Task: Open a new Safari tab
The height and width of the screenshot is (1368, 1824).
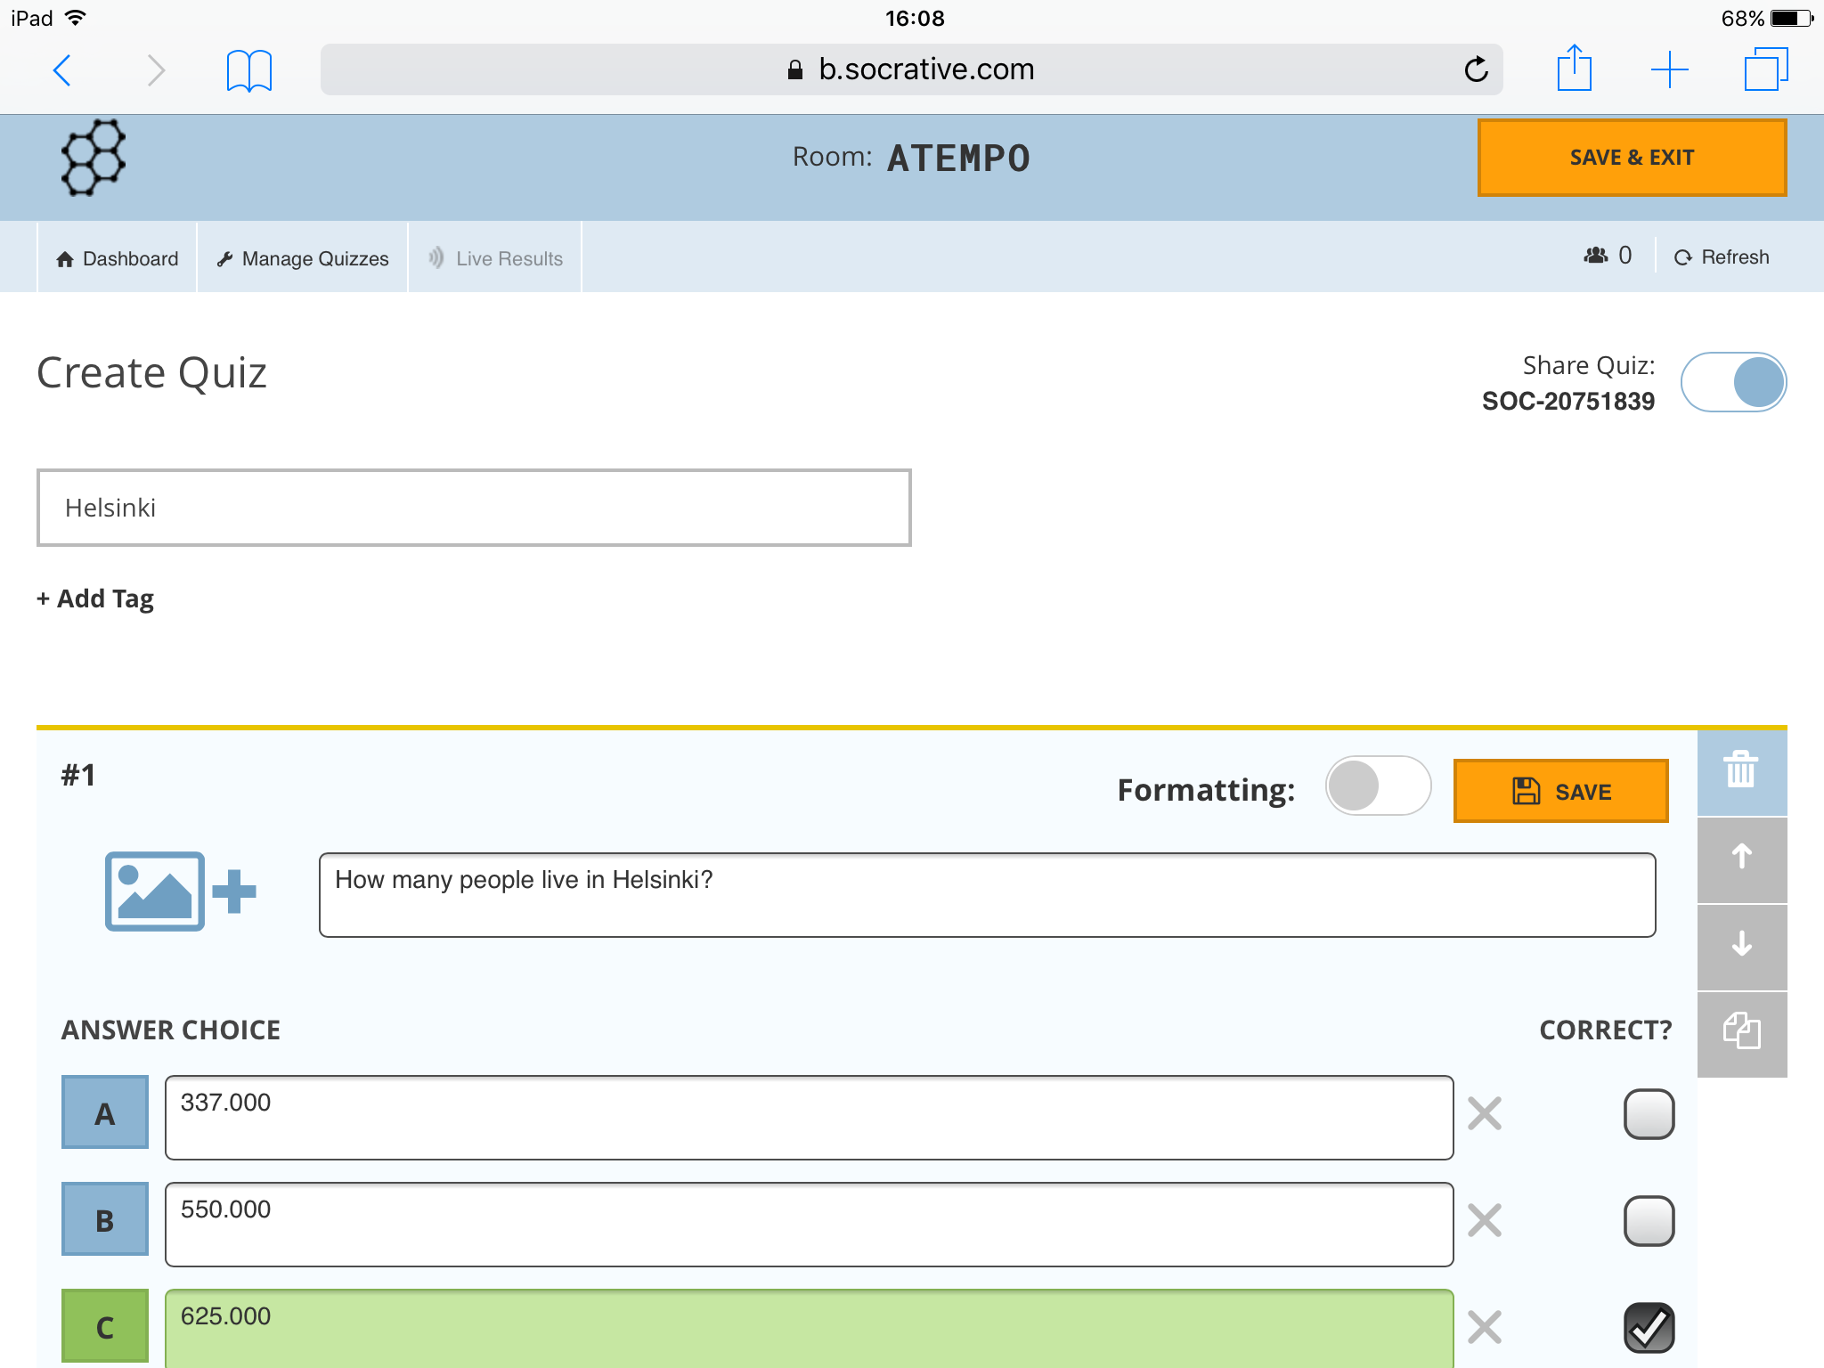Action: tap(1670, 70)
